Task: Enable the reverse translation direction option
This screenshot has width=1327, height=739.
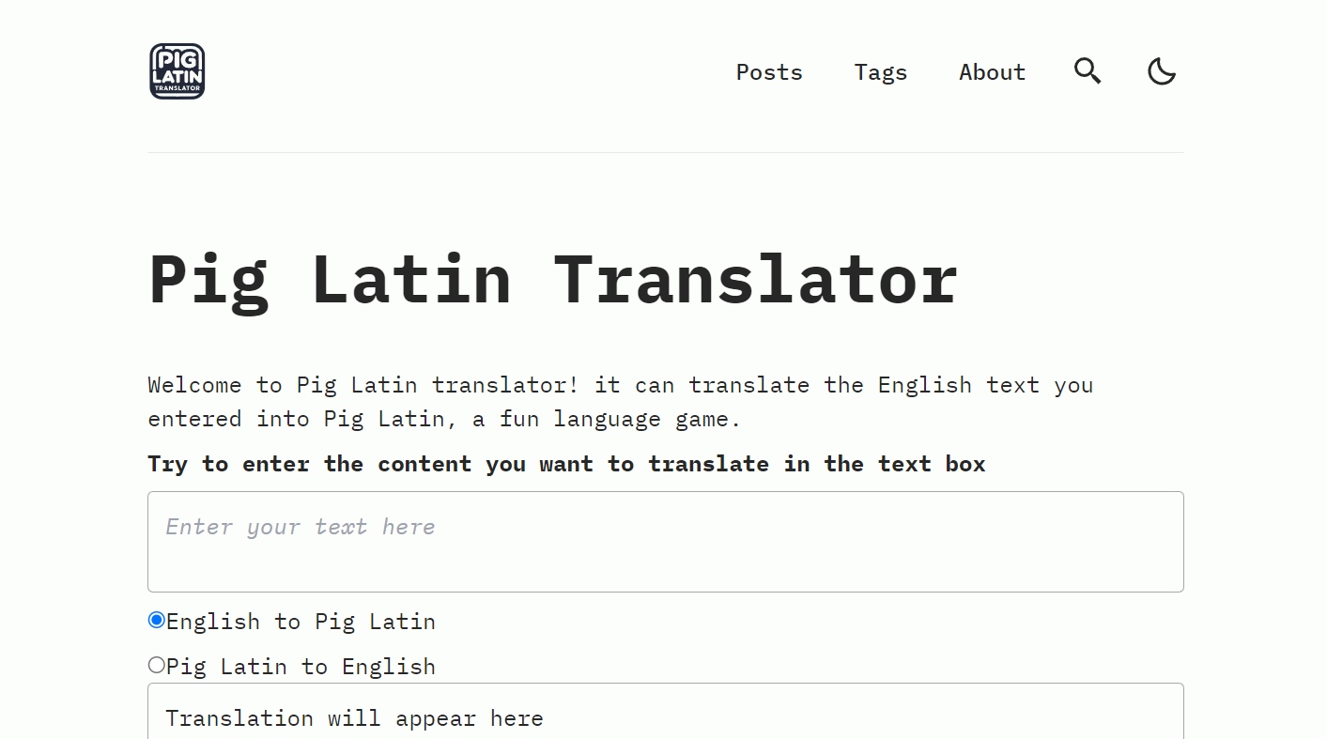Action: coord(156,664)
